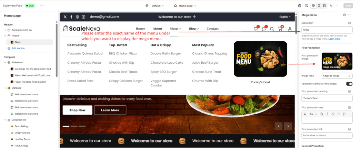Screen dimensions: 353x148
Task: Toggle round the corners of first image
Action: pyautogui.click(x=349, y=84)
